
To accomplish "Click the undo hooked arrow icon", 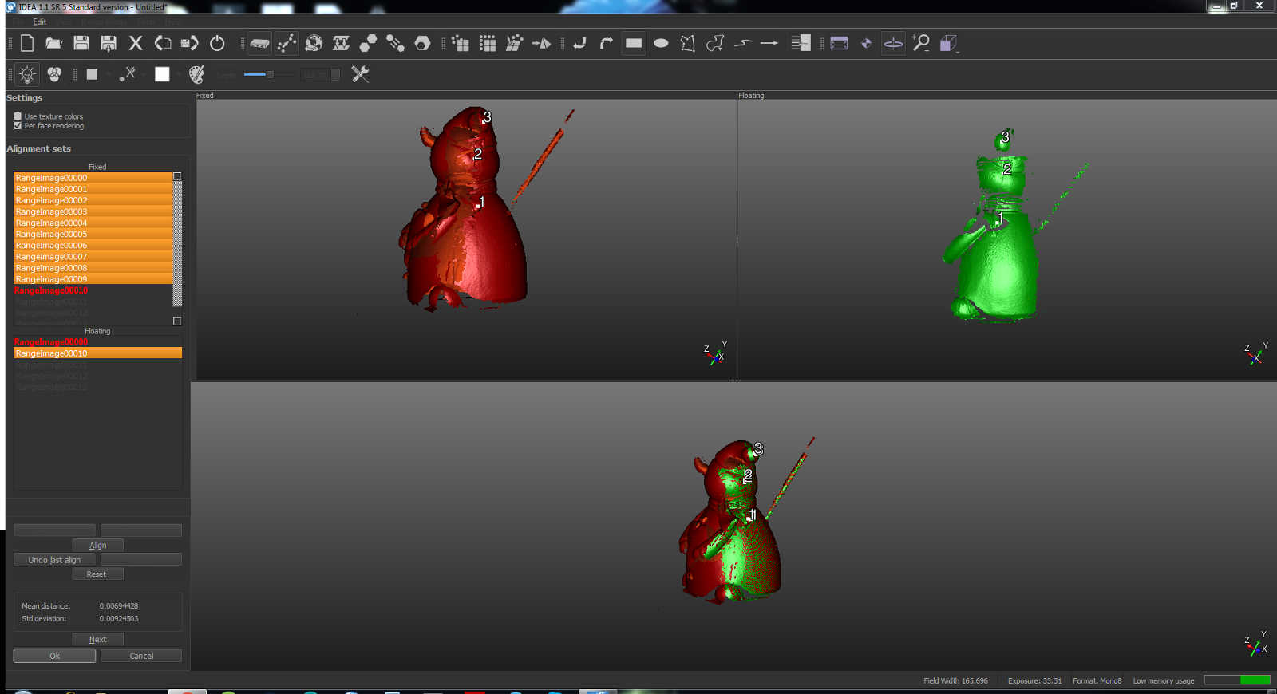I will [579, 43].
